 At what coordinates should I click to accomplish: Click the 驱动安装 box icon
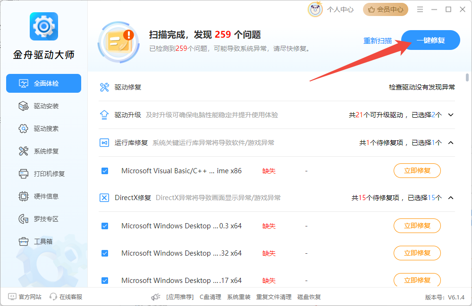(x=23, y=106)
